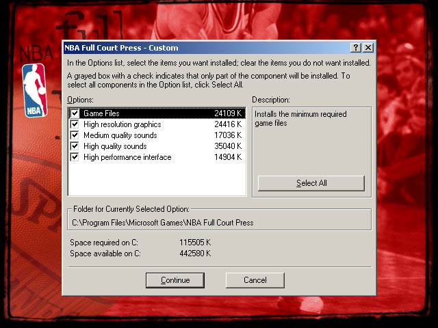Click the NBA logo in the background

34,90
